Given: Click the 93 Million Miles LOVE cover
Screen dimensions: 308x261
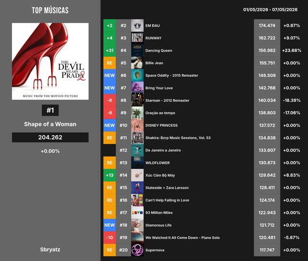Looking at the screenshot, I should [x=137, y=213].
